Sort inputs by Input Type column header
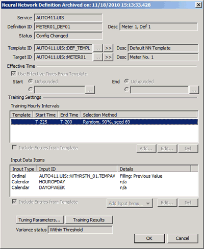 [23, 169]
